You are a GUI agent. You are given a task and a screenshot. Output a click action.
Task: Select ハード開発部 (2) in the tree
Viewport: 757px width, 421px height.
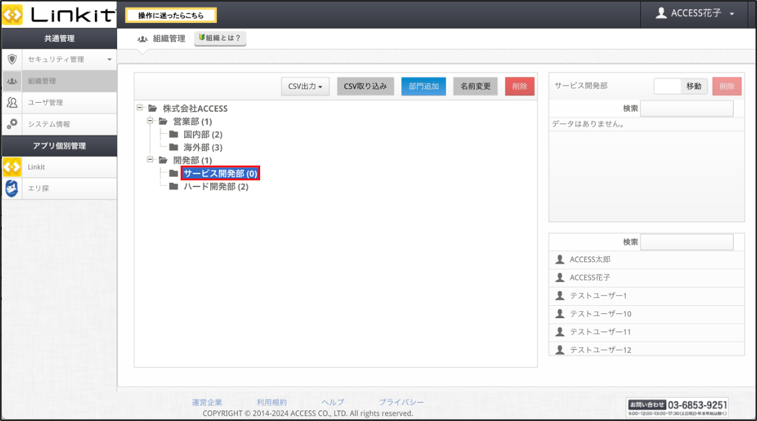(216, 186)
